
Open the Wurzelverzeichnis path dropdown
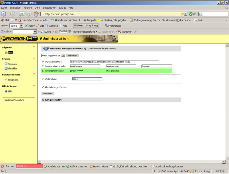coord(127,62)
